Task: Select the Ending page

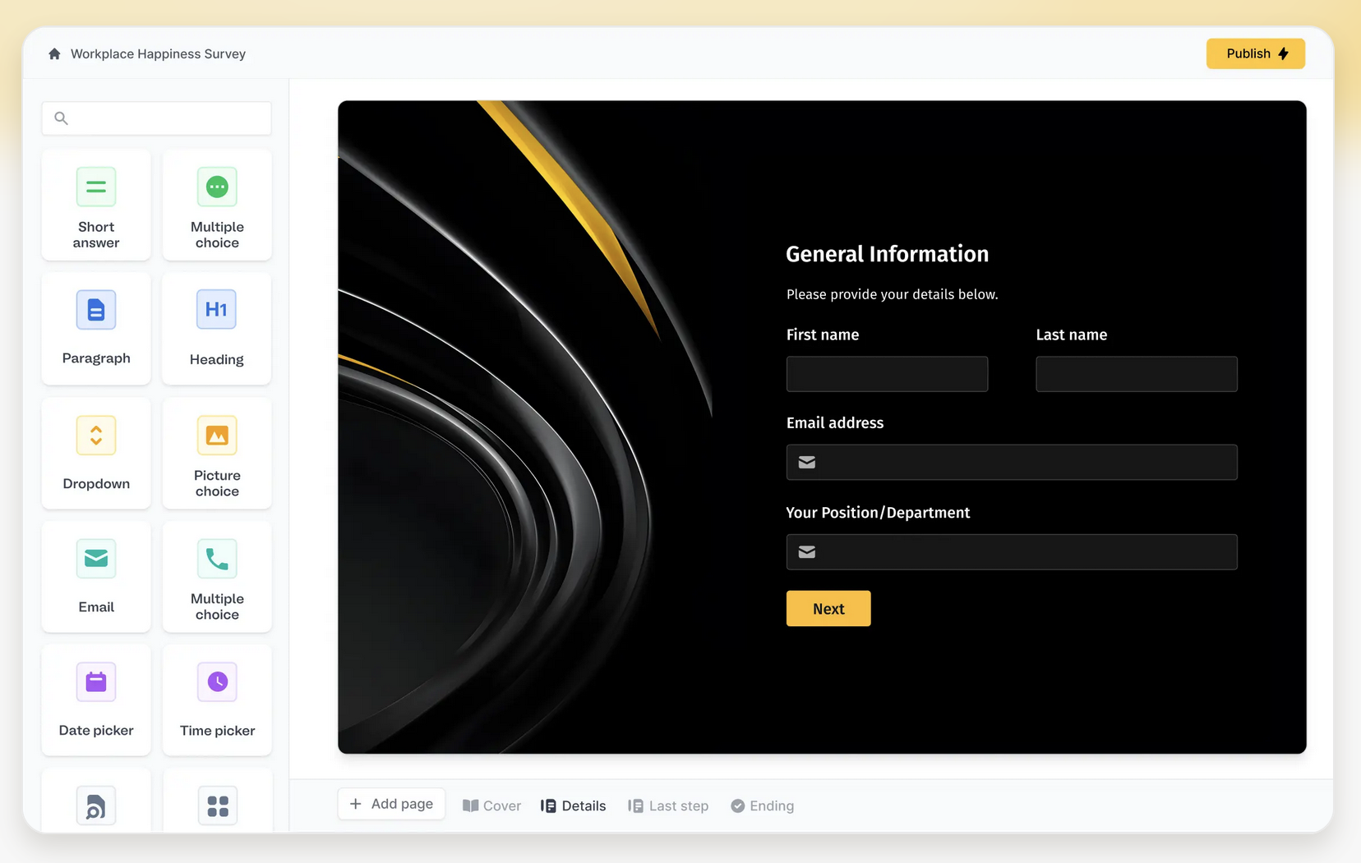Action: tap(762, 805)
